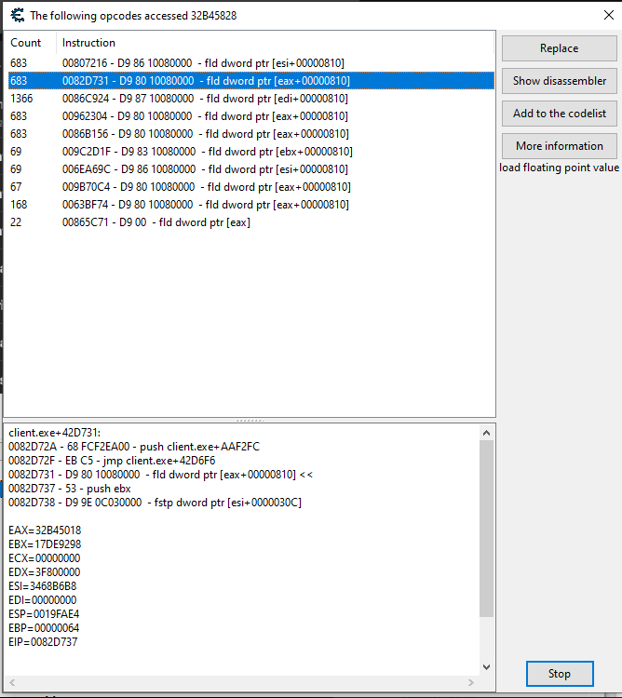Click the splitter handle between list and details
Image resolution: width=622 pixels, height=698 pixels.
click(x=250, y=421)
